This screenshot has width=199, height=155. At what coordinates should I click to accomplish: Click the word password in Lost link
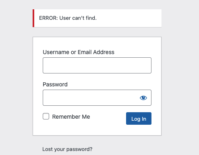(79, 149)
